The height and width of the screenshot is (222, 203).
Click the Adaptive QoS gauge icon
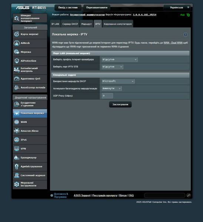pyautogui.click(x=17, y=78)
